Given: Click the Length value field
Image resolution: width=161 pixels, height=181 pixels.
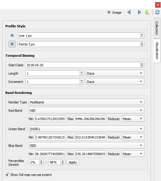Looking at the screenshot, I should [x=53, y=73].
